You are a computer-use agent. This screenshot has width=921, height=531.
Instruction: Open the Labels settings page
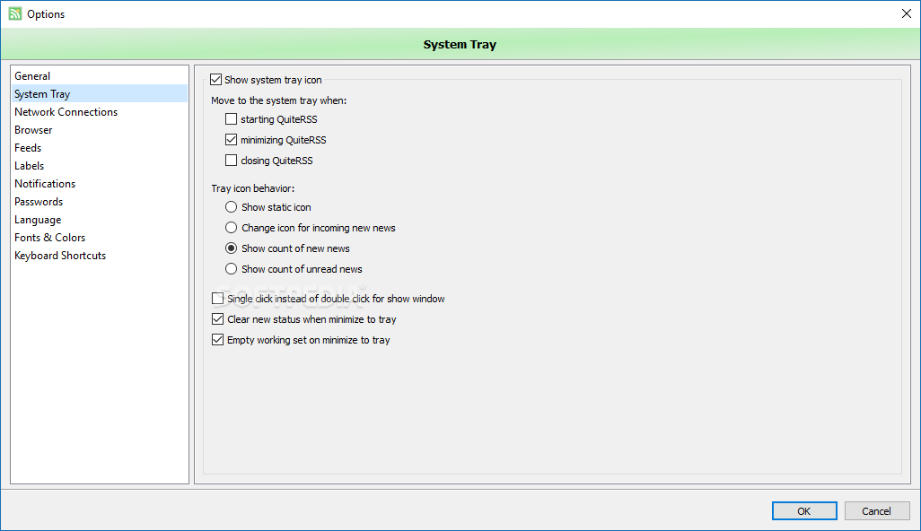pos(100,166)
